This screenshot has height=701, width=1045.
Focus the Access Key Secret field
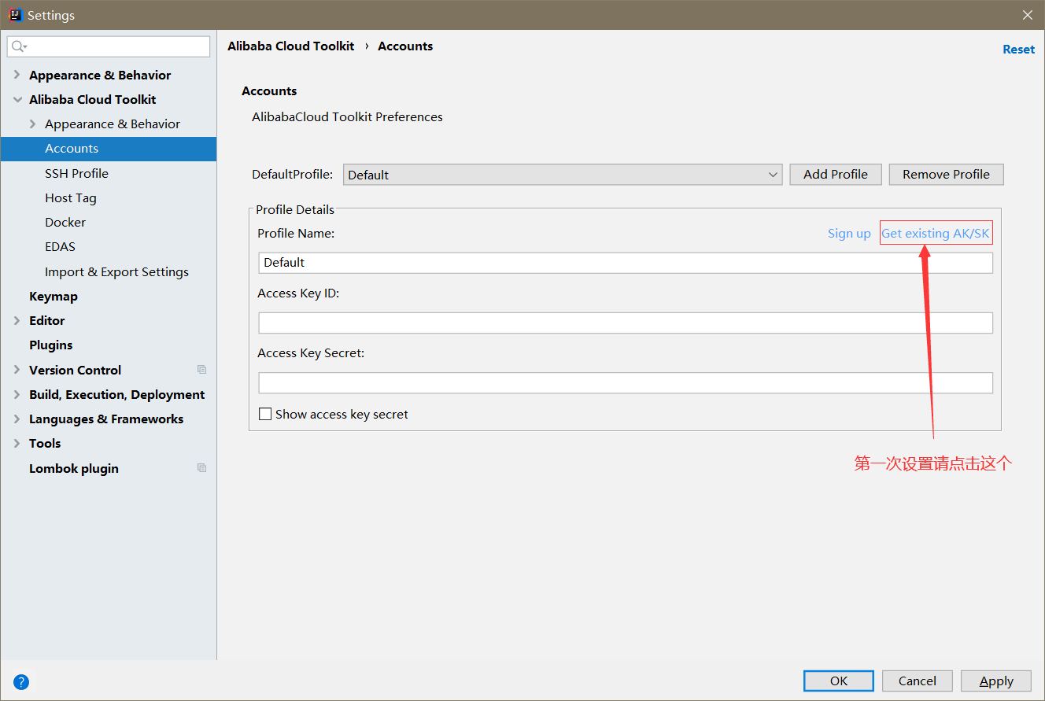[626, 382]
